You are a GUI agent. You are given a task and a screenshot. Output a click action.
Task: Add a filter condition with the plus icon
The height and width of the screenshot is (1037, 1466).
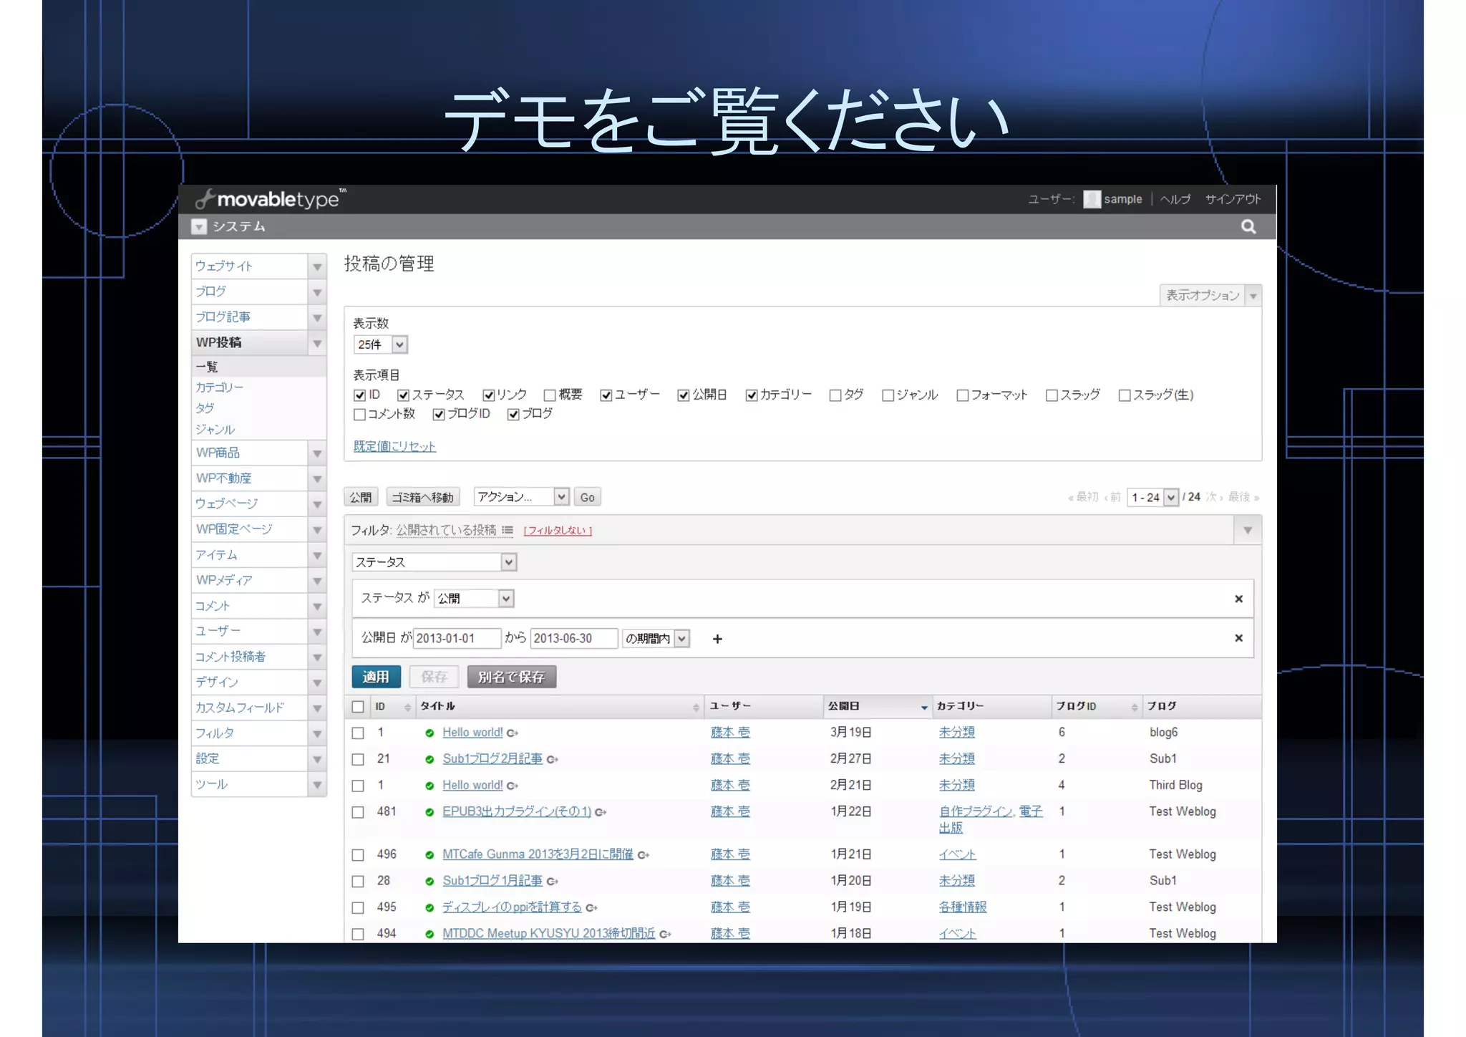(717, 639)
